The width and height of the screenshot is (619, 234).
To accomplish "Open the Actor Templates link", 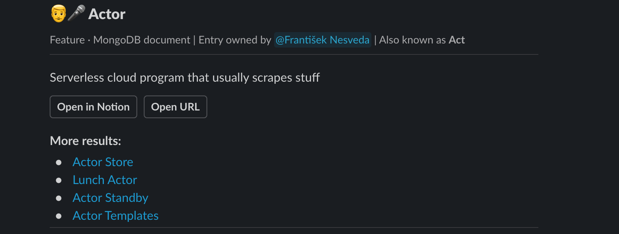I will (x=115, y=215).
